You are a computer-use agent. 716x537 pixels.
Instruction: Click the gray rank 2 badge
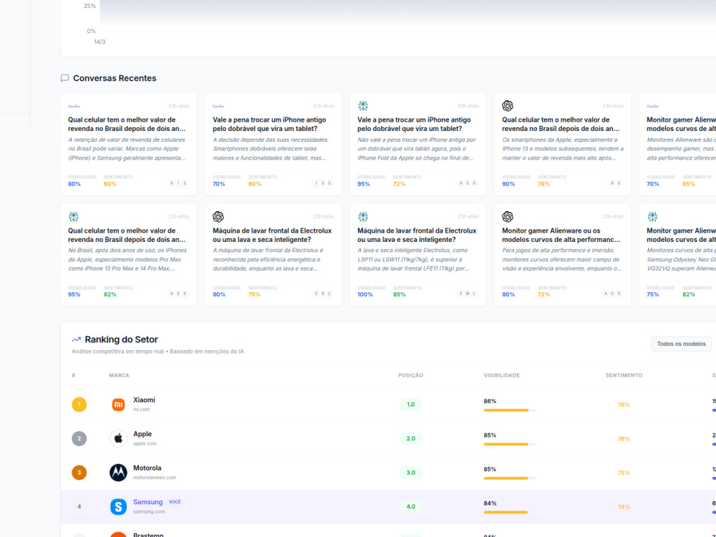pos(79,438)
